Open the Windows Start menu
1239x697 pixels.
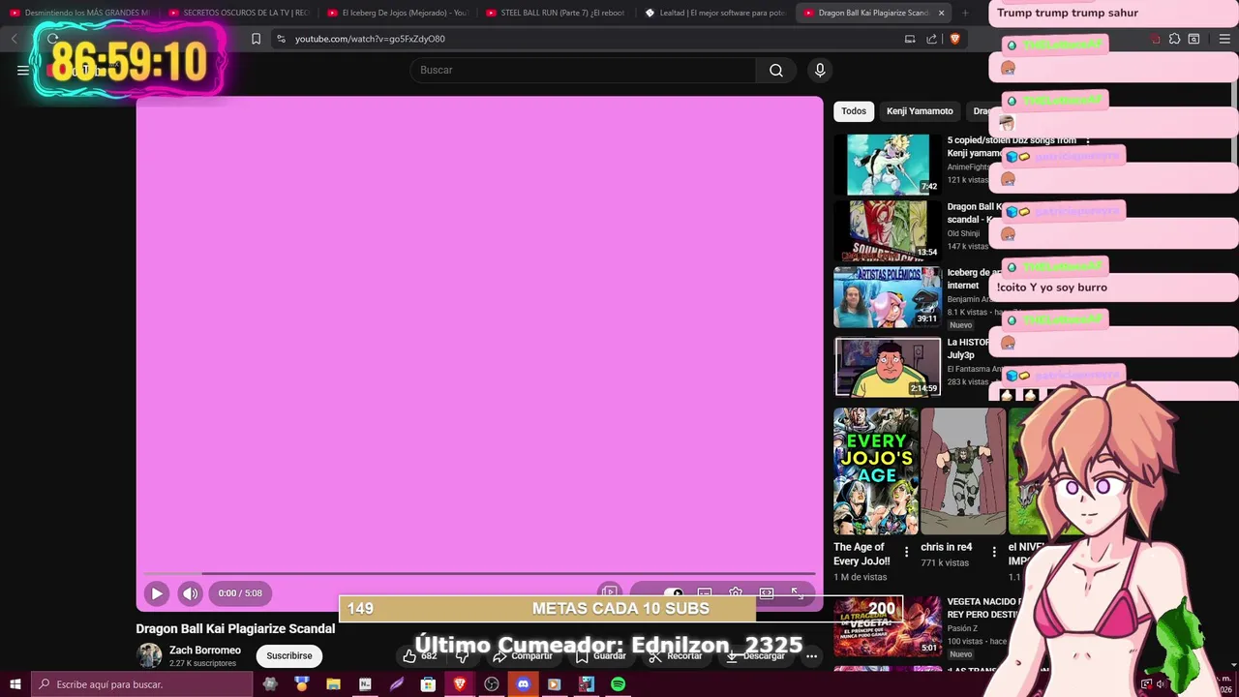(x=15, y=684)
